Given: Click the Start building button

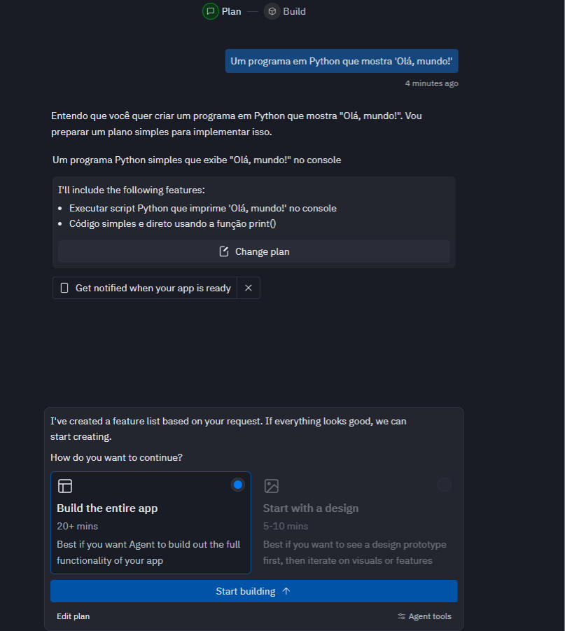Looking at the screenshot, I should pos(253,590).
